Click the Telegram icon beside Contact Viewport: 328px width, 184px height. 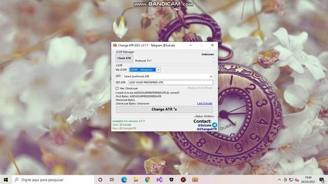pyautogui.click(x=214, y=125)
